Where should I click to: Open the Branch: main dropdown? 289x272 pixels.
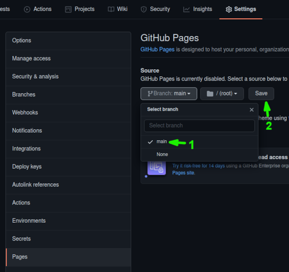tap(169, 94)
